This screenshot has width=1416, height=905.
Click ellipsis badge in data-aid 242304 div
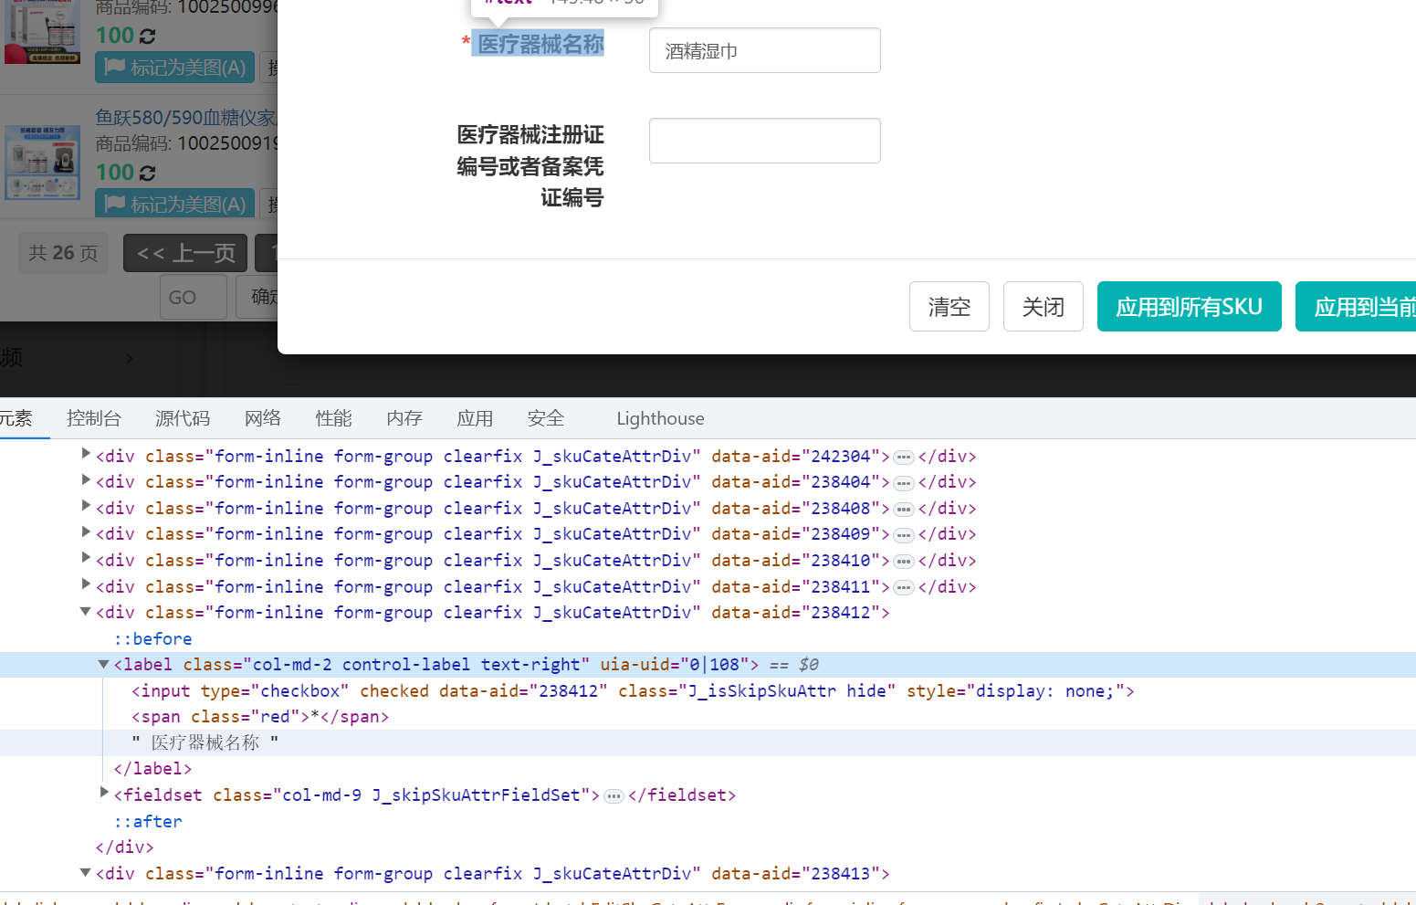tap(904, 457)
